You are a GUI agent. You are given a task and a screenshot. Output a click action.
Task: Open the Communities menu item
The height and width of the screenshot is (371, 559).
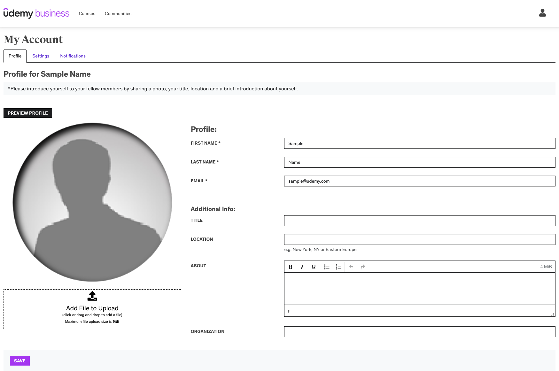118,13
